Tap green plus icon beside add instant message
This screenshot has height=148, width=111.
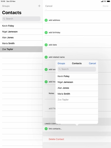(x=46, y=82)
